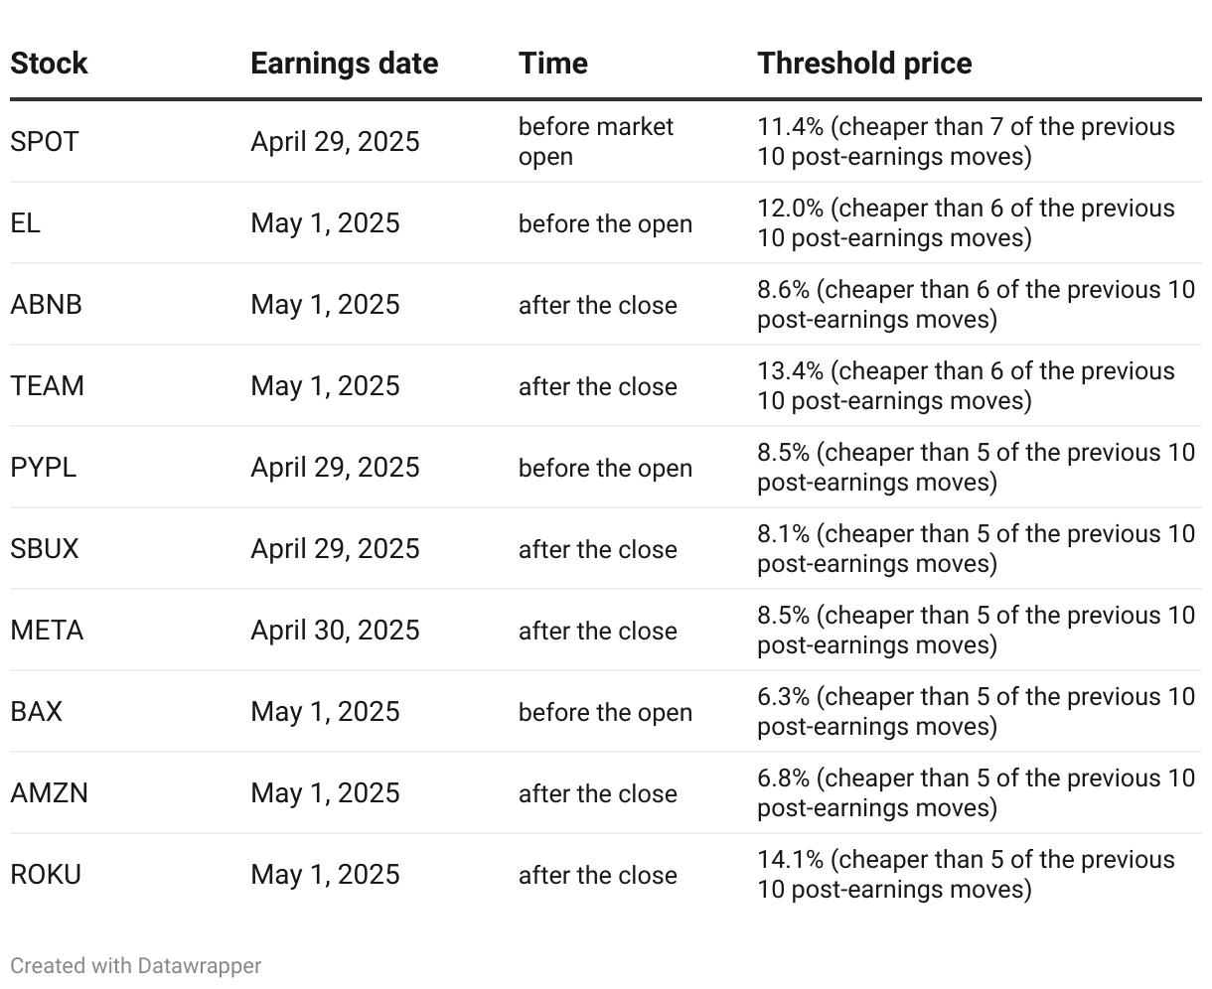Select the TEAM ticker cell
This screenshot has height=989, width=1212.
[x=48, y=386]
